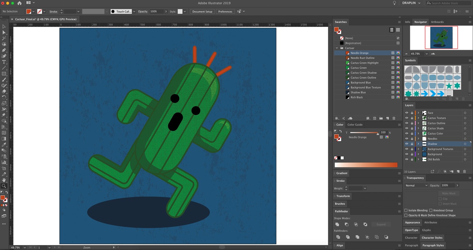The image size is (473, 250).
Task: Select the Cactus Green Highlight swatch
Action: point(365,63)
